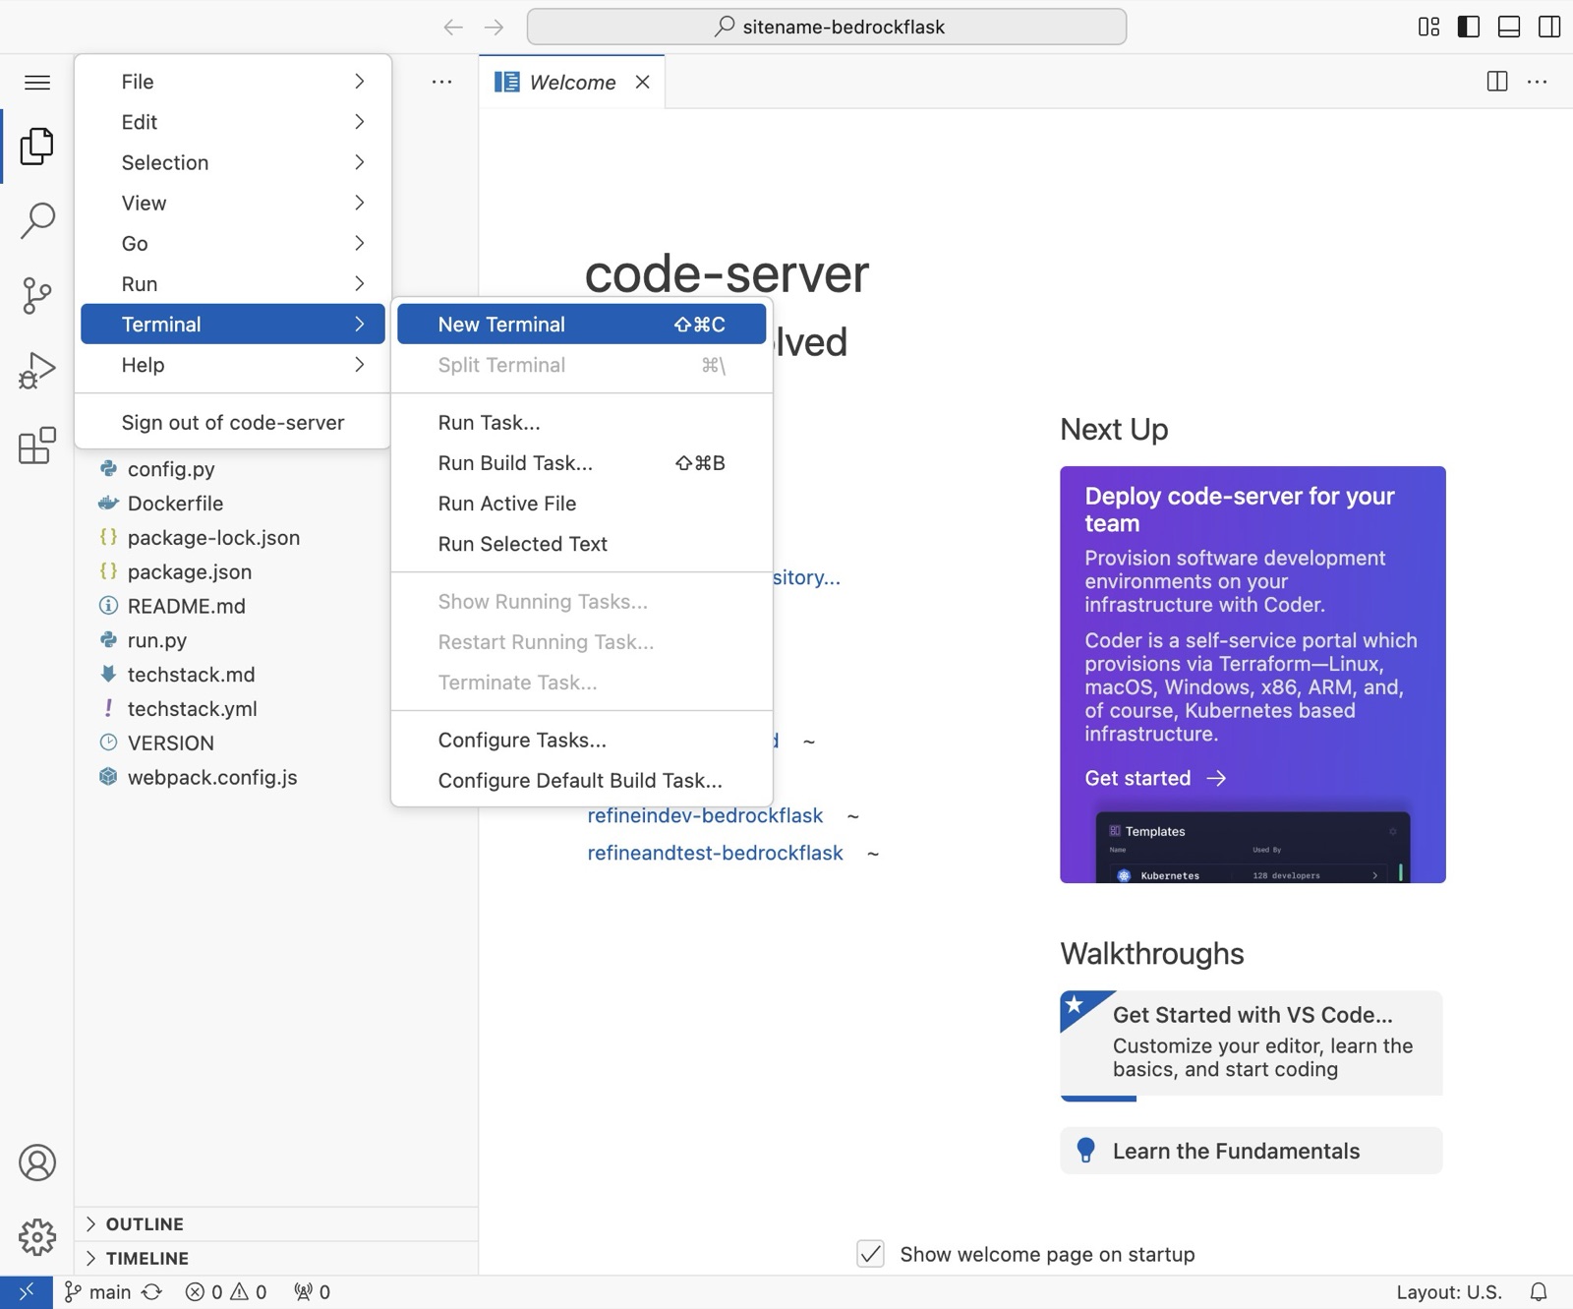The height and width of the screenshot is (1309, 1573).
Task: Expand the Run submenu
Action: point(233,283)
